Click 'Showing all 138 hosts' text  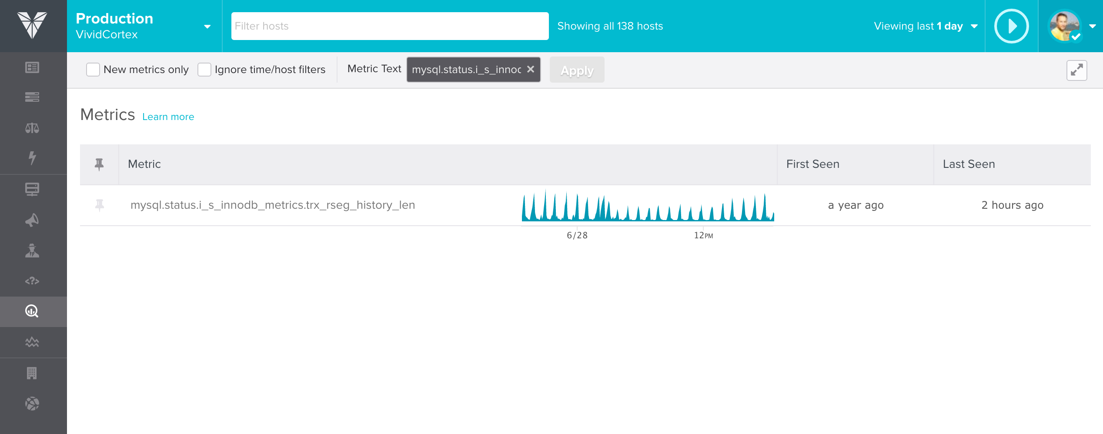pos(610,26)
